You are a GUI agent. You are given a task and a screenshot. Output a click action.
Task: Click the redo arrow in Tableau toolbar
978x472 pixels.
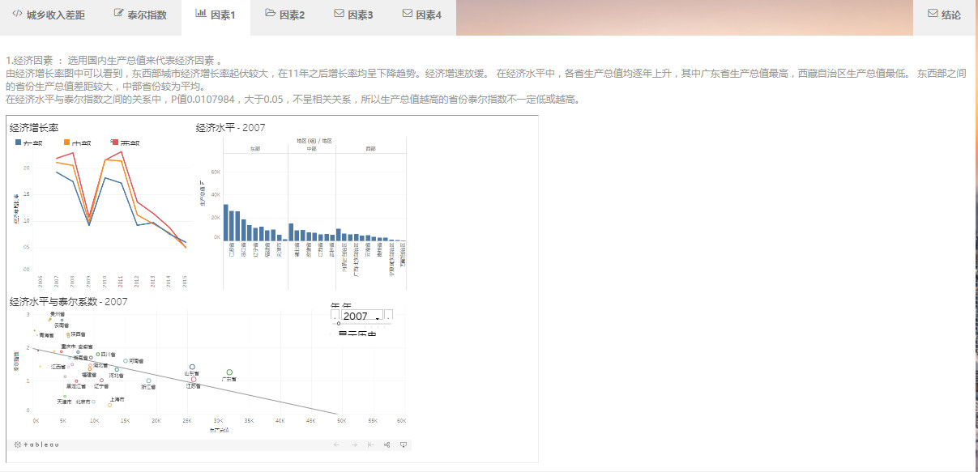point(354,444)
